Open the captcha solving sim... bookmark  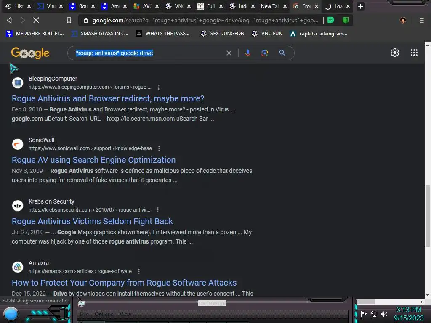click(319, 34)
